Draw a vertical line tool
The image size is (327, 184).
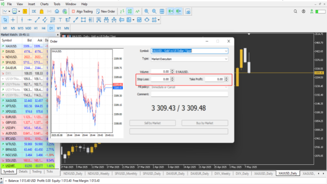pyautogui.click(x=22, y=20)
